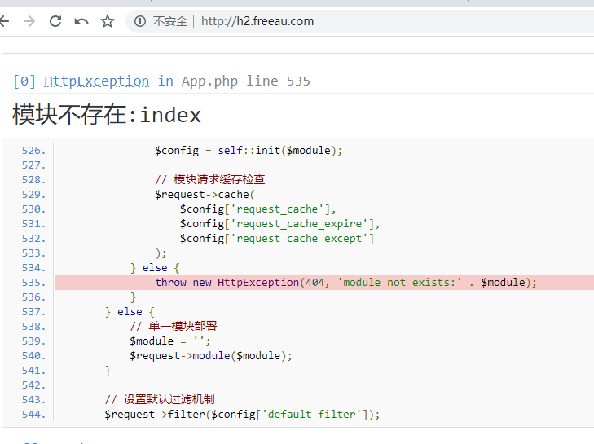
Task: Open the HttpException link
Action: coord(96,81)
